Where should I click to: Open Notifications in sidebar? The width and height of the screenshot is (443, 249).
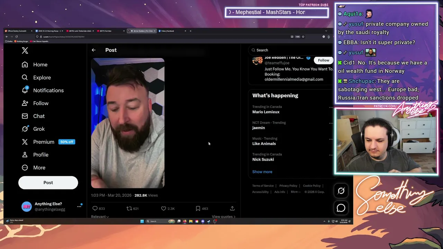(x=43, y=90)
